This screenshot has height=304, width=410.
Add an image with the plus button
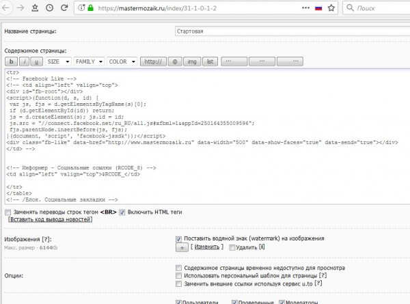pos(182,247)
